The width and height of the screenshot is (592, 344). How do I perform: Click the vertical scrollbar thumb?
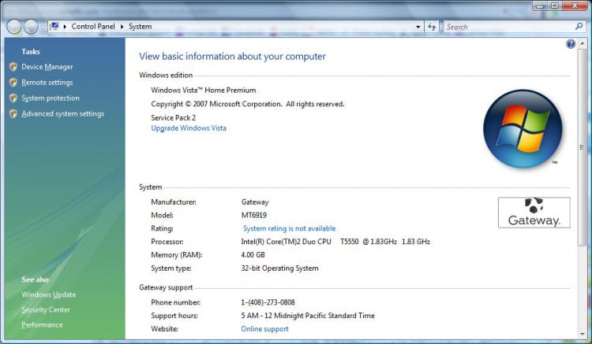point(582,147)
